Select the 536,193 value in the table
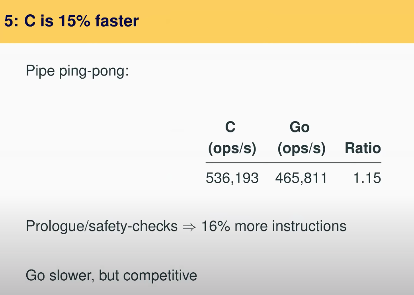Screen dimensions: 414x295 click(232, 178)
